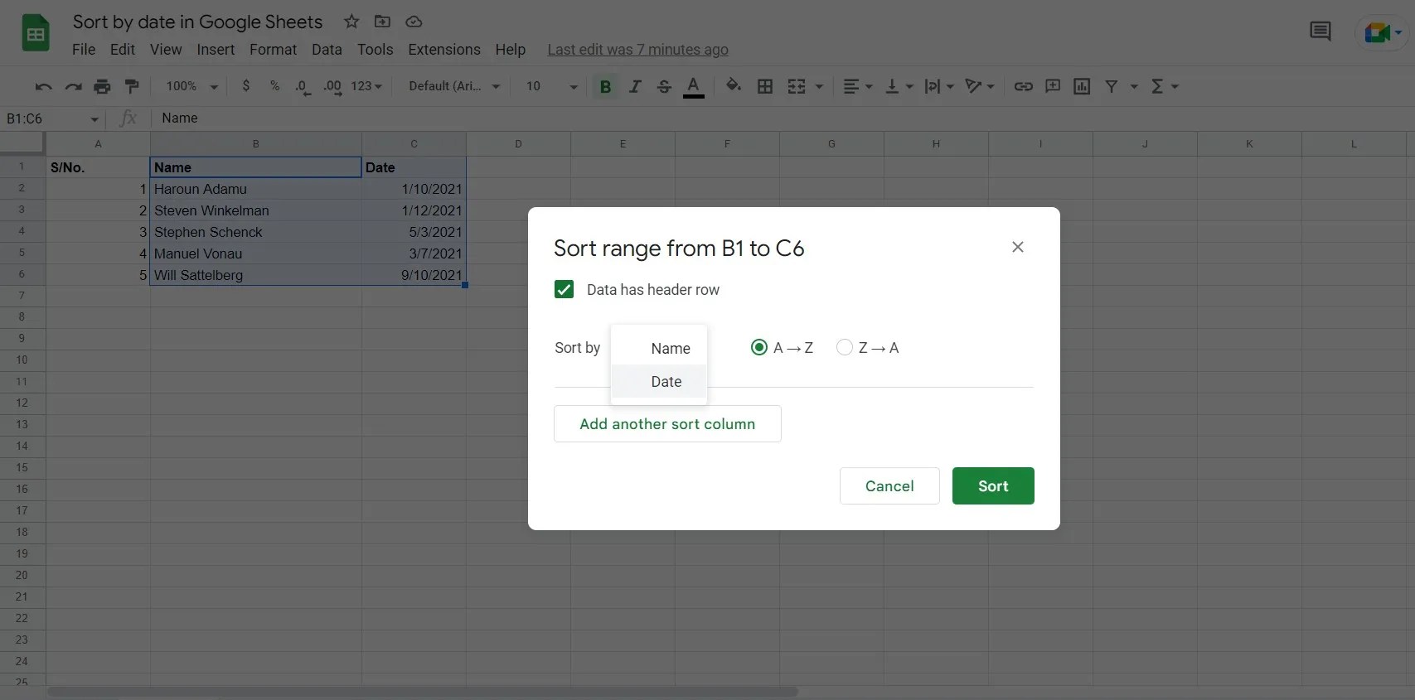Open the Default font dropdown
Screen dimensions: 1415x700
pyautogui.click(x=454, y=86)
